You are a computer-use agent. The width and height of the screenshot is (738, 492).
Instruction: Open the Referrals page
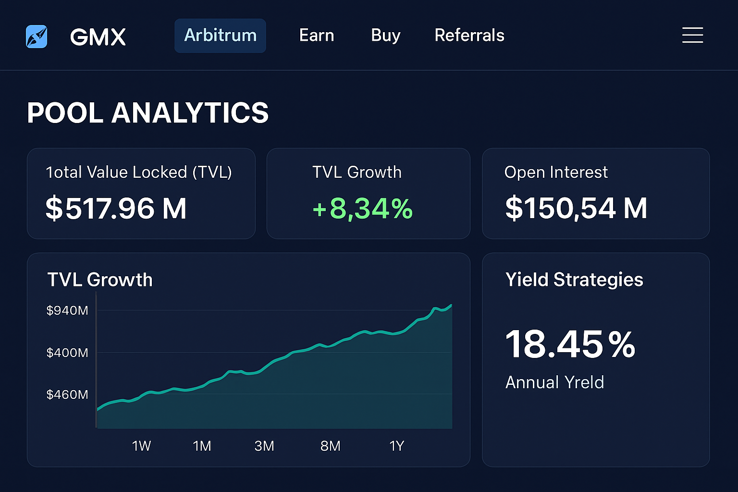point(469,35)
